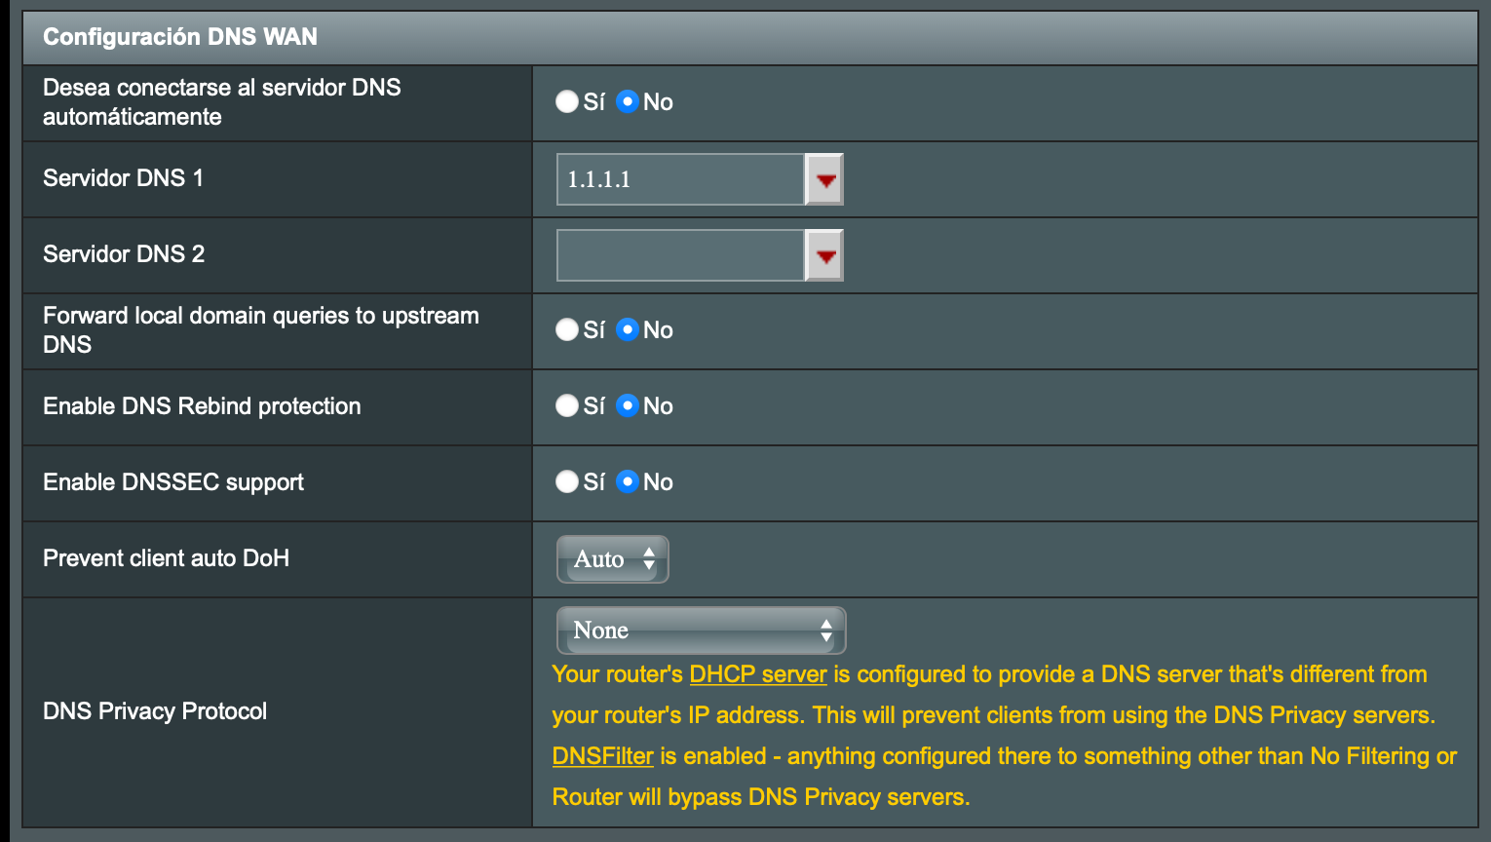Select No for automatic DNS server connection
This screenshot has height=842, width=1491.
tap(628, 101)
